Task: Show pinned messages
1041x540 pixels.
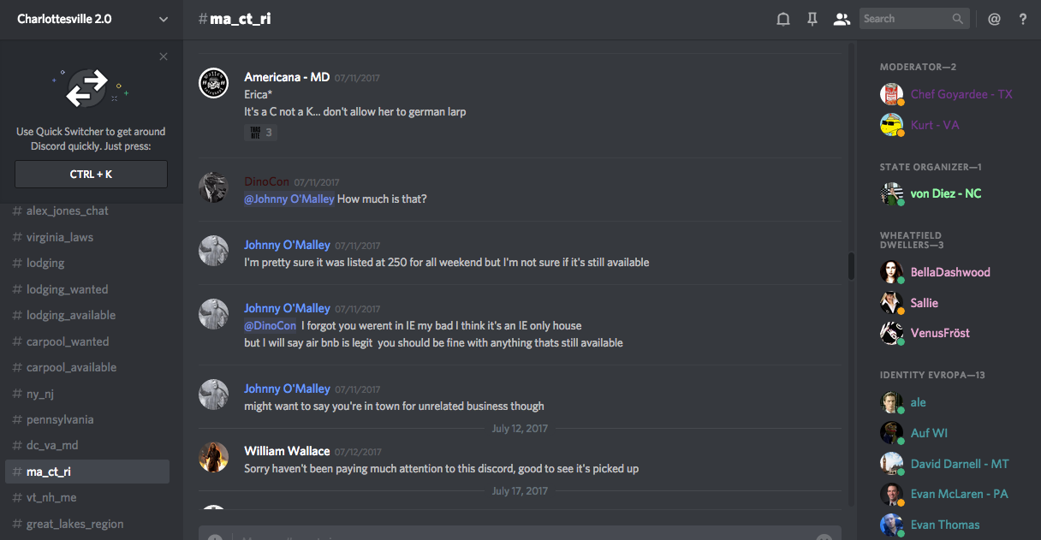Action: (x=812, y=19)
